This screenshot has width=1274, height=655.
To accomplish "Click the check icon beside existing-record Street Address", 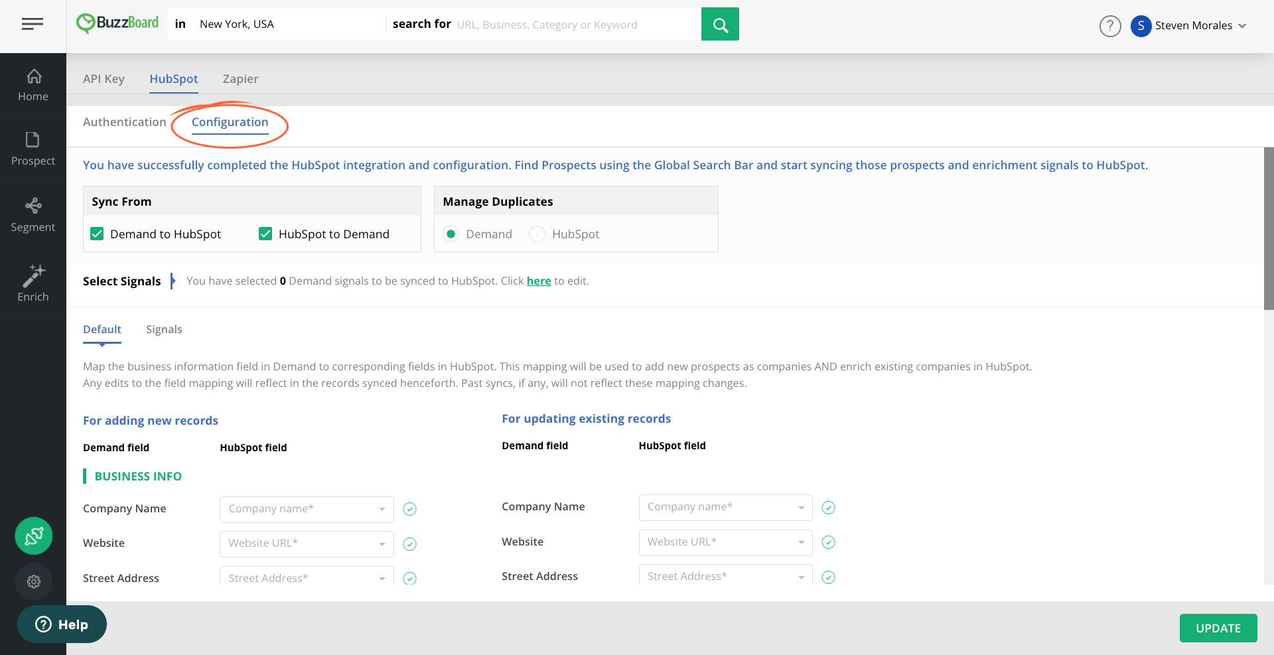I will (x=828, y=577).
